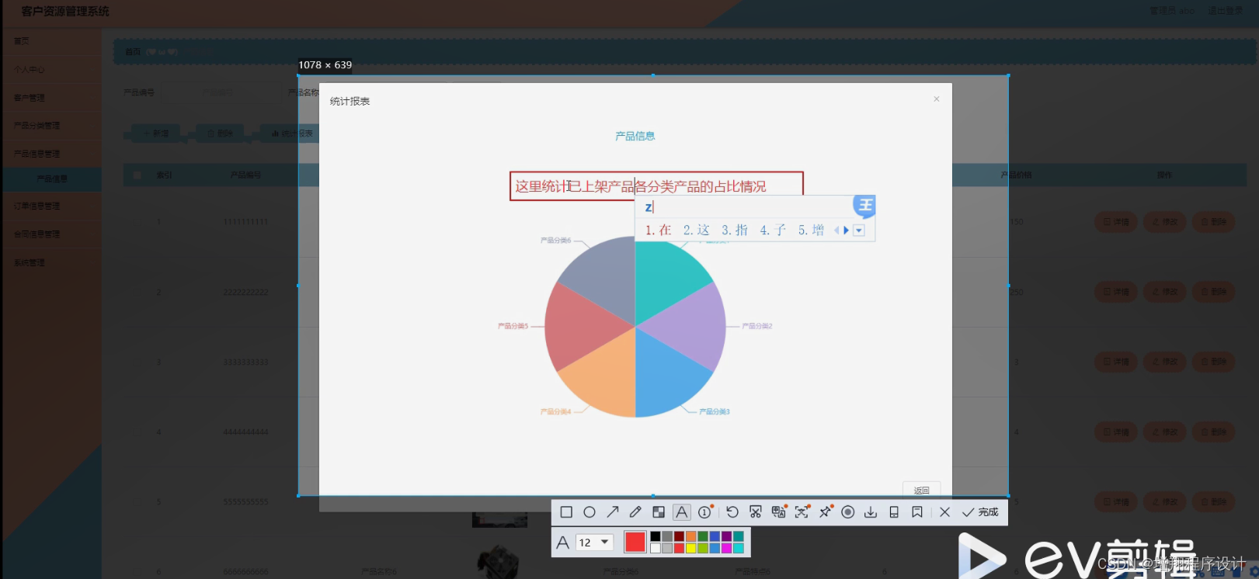Click the bookmark collect icon
The height and width of the screenshot is (579, 1259).
pos(917,512)
